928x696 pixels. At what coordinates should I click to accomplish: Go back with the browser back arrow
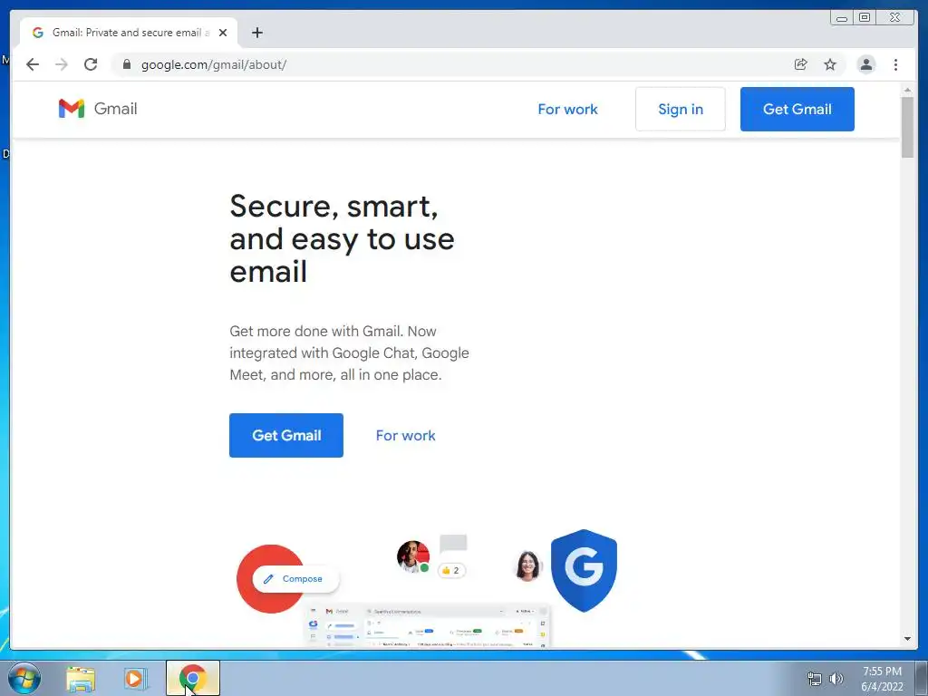(x=33, y=64)
